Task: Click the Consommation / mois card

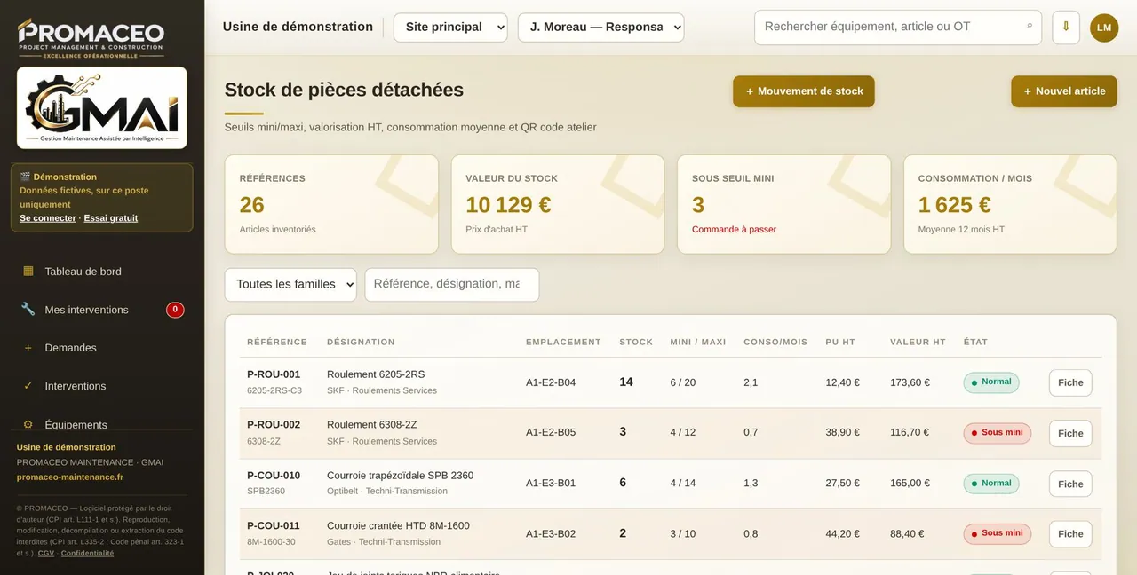Action: tap(1010, 205)
